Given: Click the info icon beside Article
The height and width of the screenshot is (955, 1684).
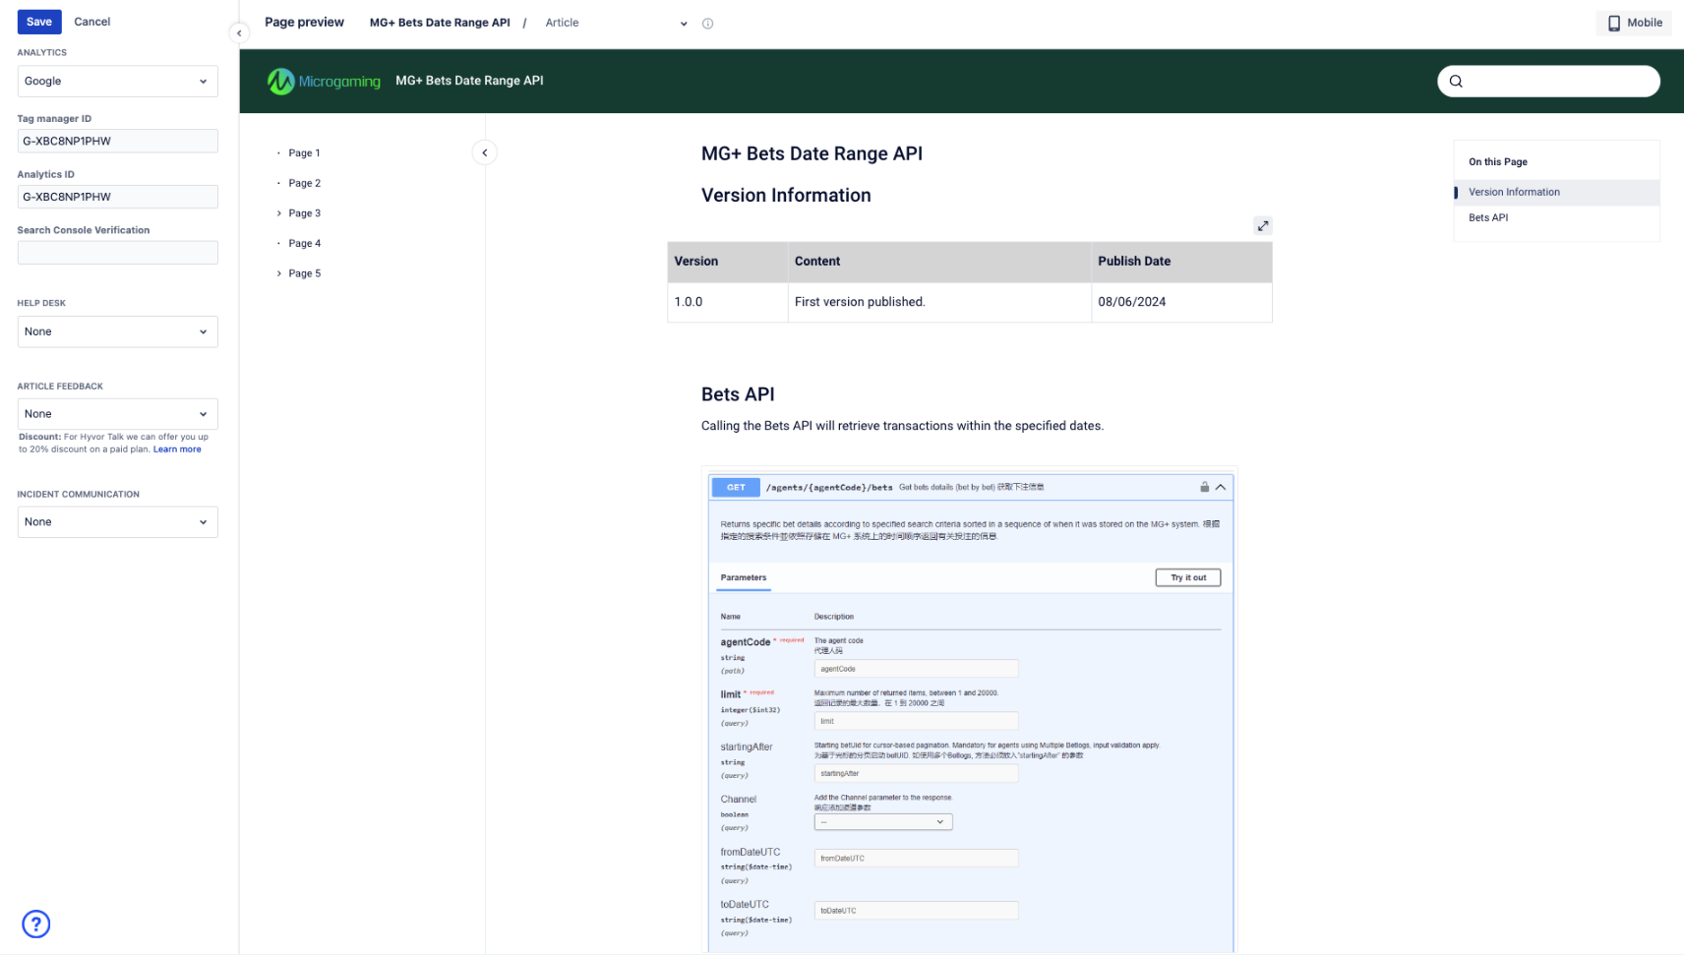Looking at the screenshot, I should [x=707, y=24].
